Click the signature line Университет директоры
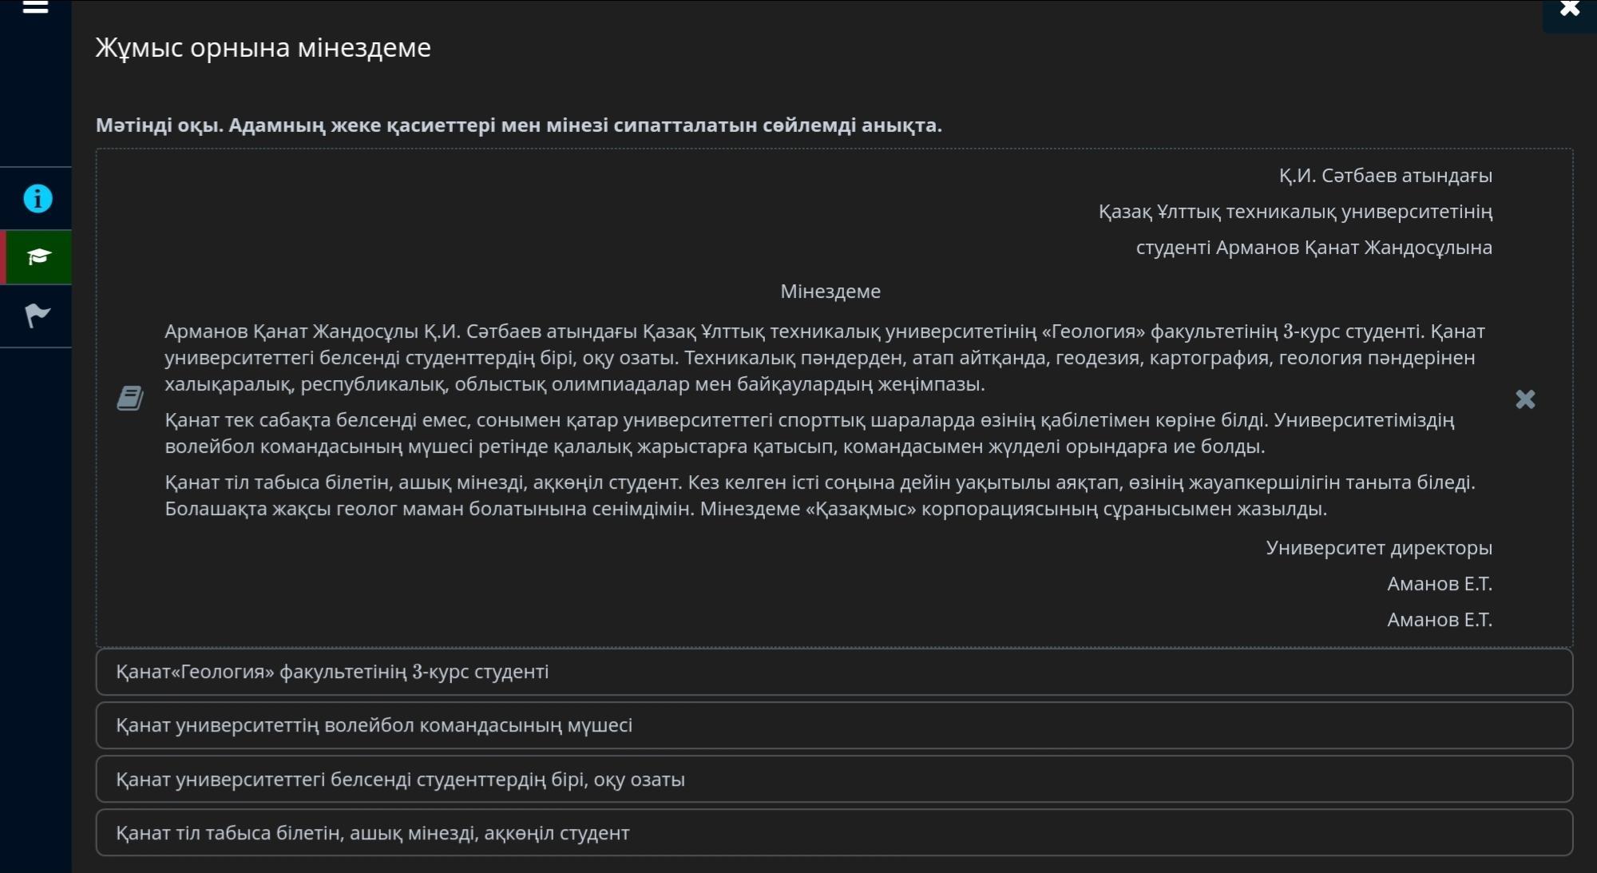Viewport: 1597px width, 873px height. (x=1379, y=548)
